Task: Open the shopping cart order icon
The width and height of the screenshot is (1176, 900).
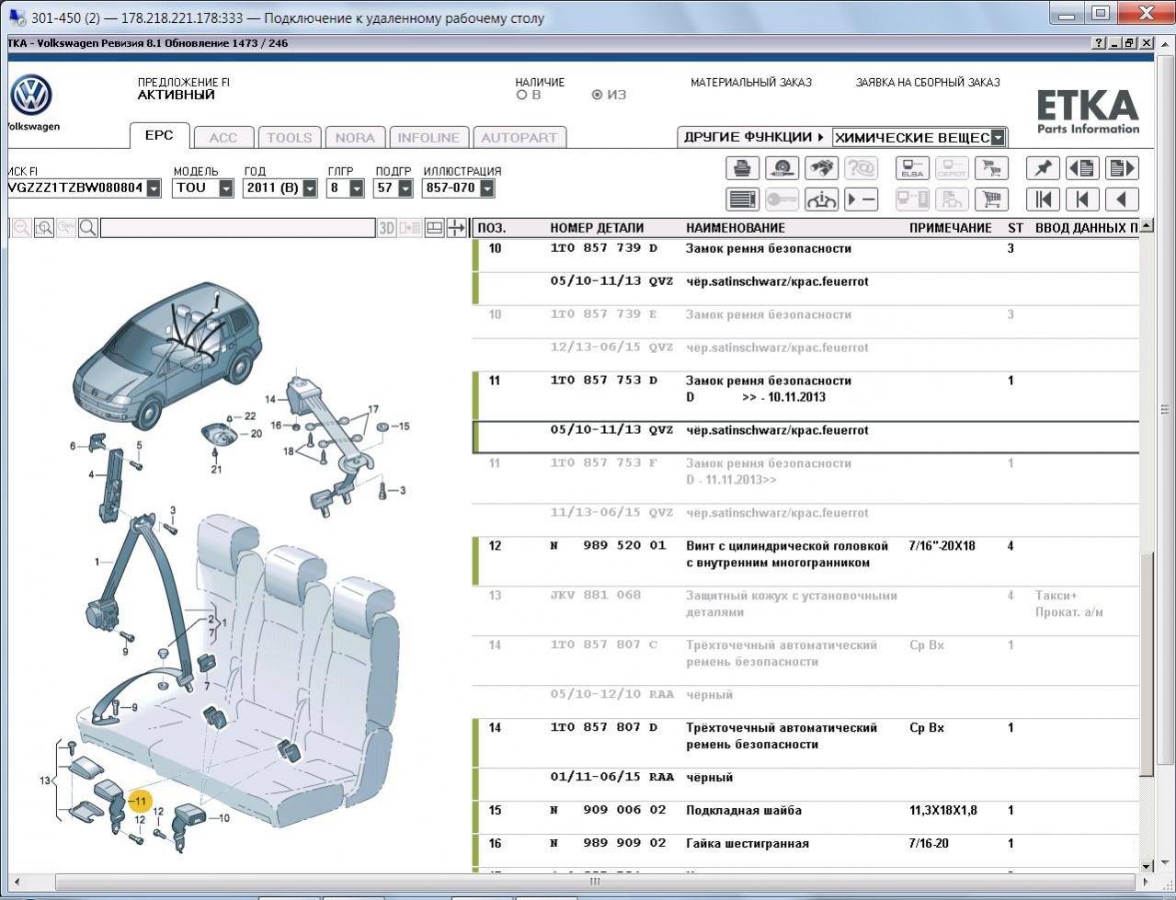Action: point(991,199)
